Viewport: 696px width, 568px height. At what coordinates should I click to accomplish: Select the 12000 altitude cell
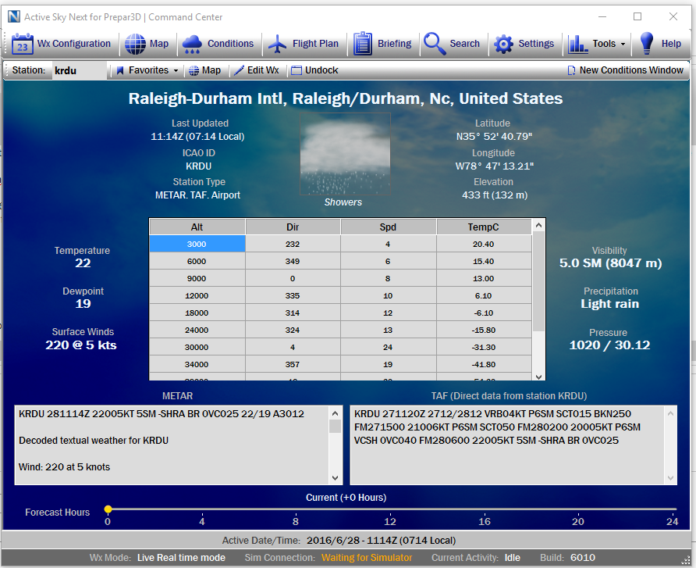(197, 295)
